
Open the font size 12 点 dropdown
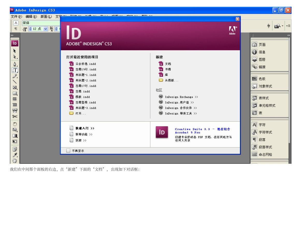pyautogui.click(x=45, y=29)
